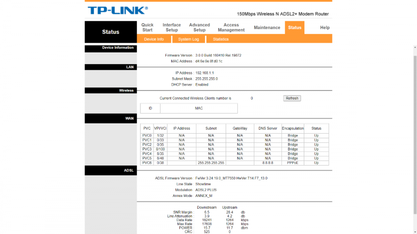View the Statistics submenu

221,39
